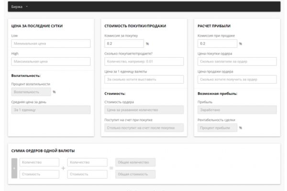Screen dimensions: 287x191
Task: Select the Общее количество result field
Action: point(135,162)
